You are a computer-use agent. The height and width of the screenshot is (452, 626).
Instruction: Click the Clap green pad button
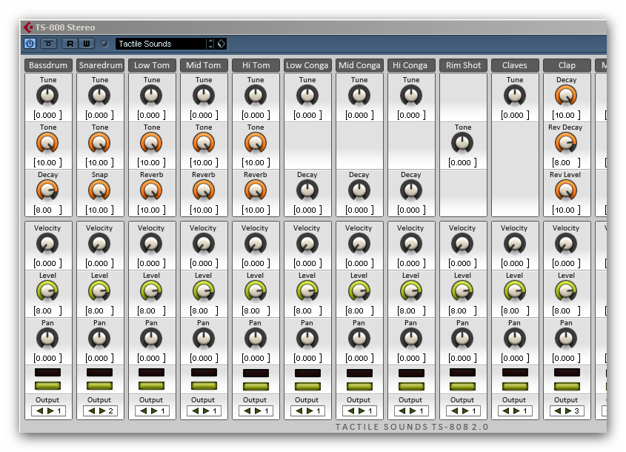click(567, 386)
